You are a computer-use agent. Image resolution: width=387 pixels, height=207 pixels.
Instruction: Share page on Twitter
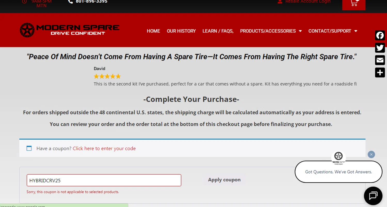[x=380, y=48]
